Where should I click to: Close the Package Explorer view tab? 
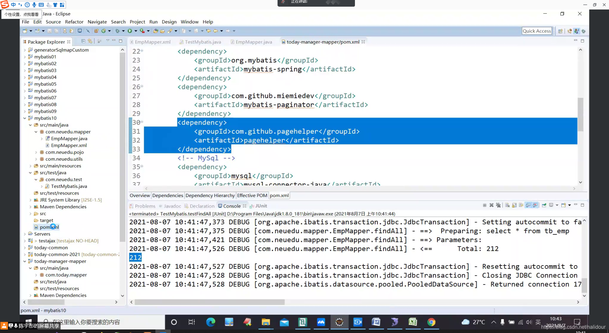coord(69,42)
